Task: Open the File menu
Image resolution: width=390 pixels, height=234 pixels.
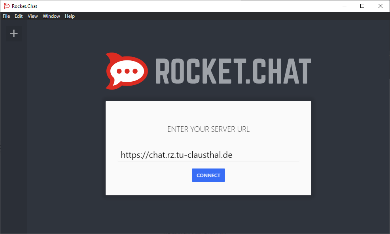Action: tap(6, 16)
